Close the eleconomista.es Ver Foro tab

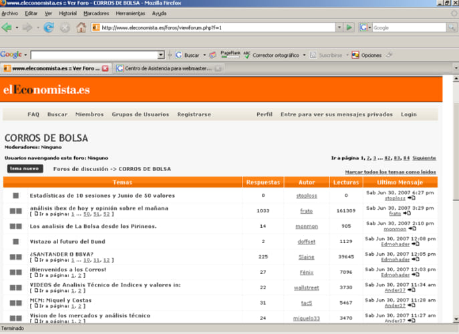click(x=105, y=68)
